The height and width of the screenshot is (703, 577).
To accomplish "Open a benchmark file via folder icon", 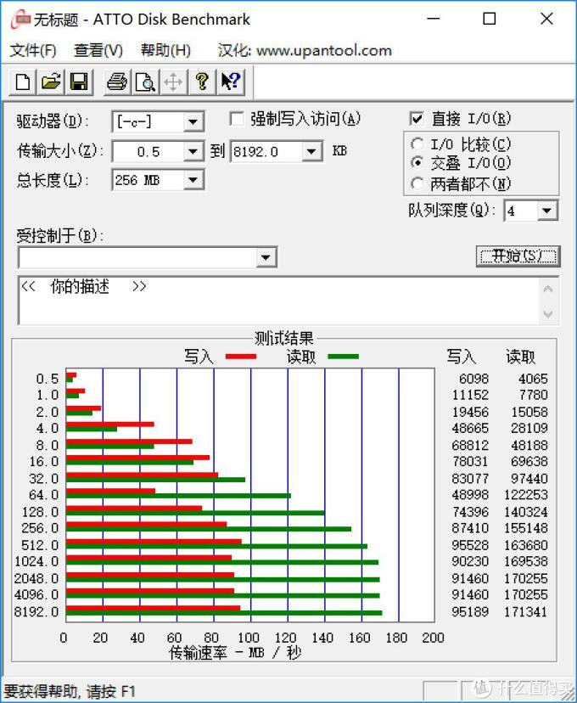I will [x=51, y=82].
